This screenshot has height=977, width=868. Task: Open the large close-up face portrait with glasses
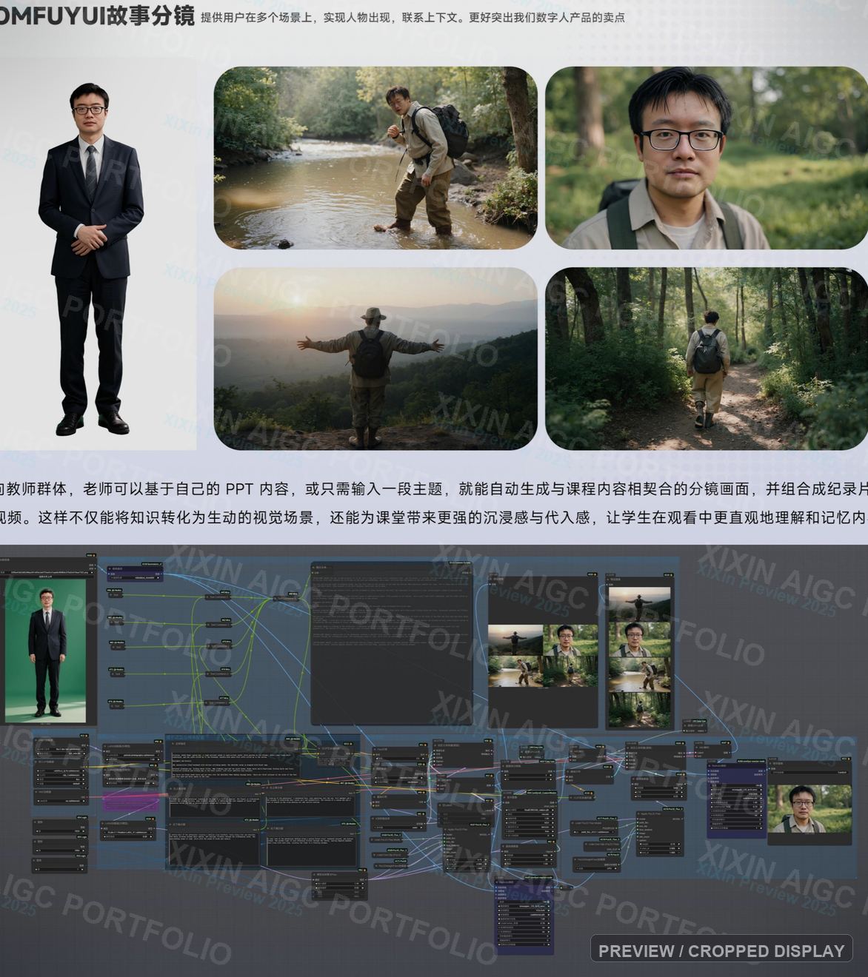tap(707, 158)
